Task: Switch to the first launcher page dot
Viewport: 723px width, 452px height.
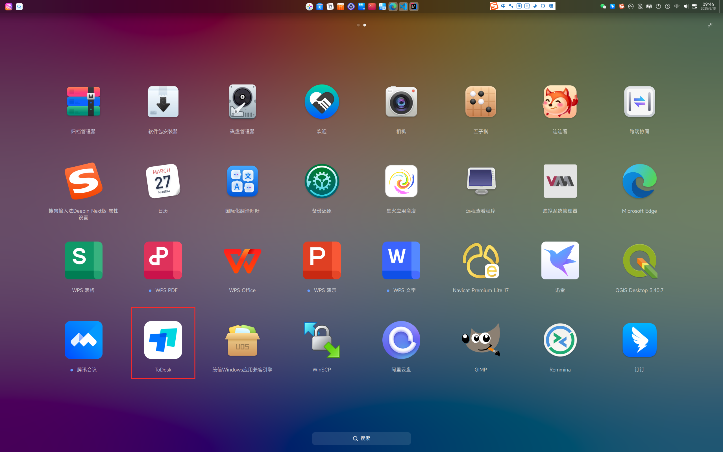Action: tap(358, 25)
